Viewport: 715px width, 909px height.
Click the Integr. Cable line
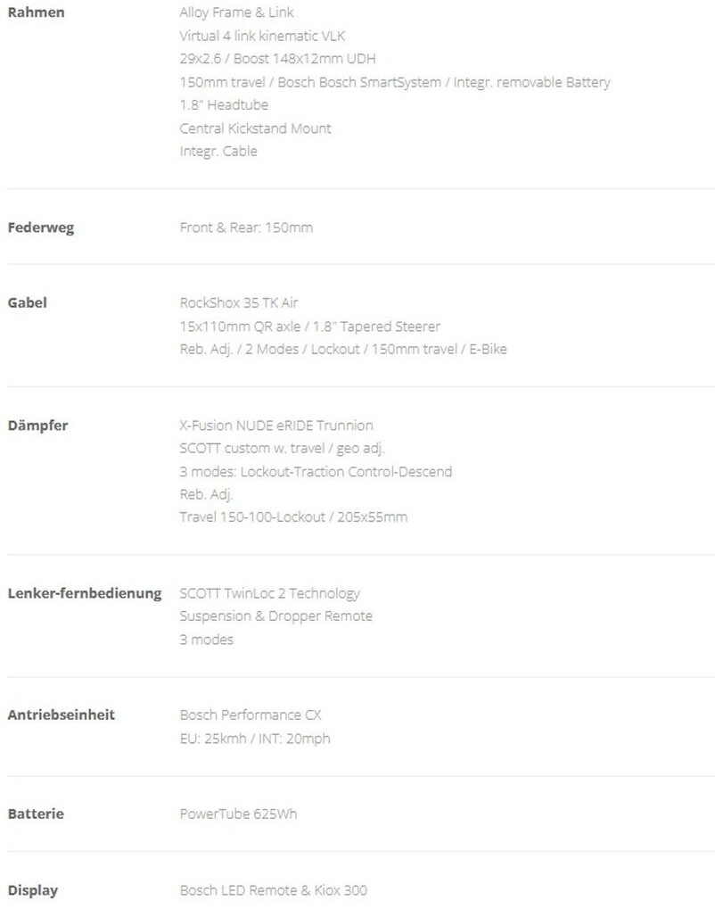point(218,152)
